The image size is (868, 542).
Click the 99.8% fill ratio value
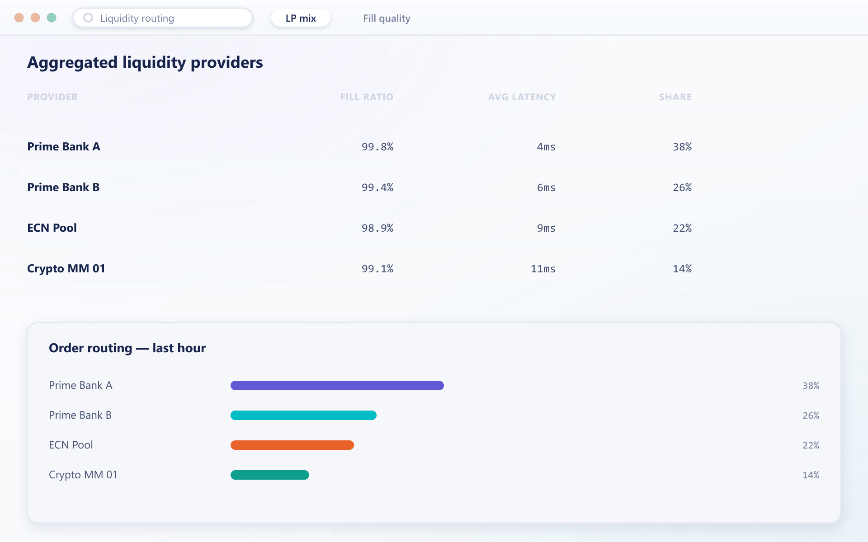coord(377,147)
